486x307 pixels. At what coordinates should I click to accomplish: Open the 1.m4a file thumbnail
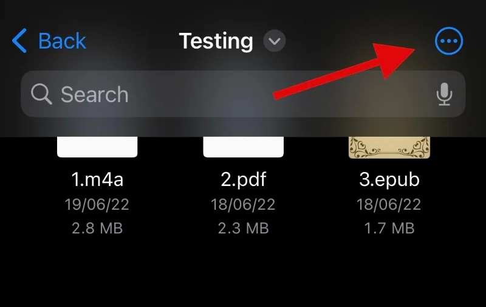97,147
